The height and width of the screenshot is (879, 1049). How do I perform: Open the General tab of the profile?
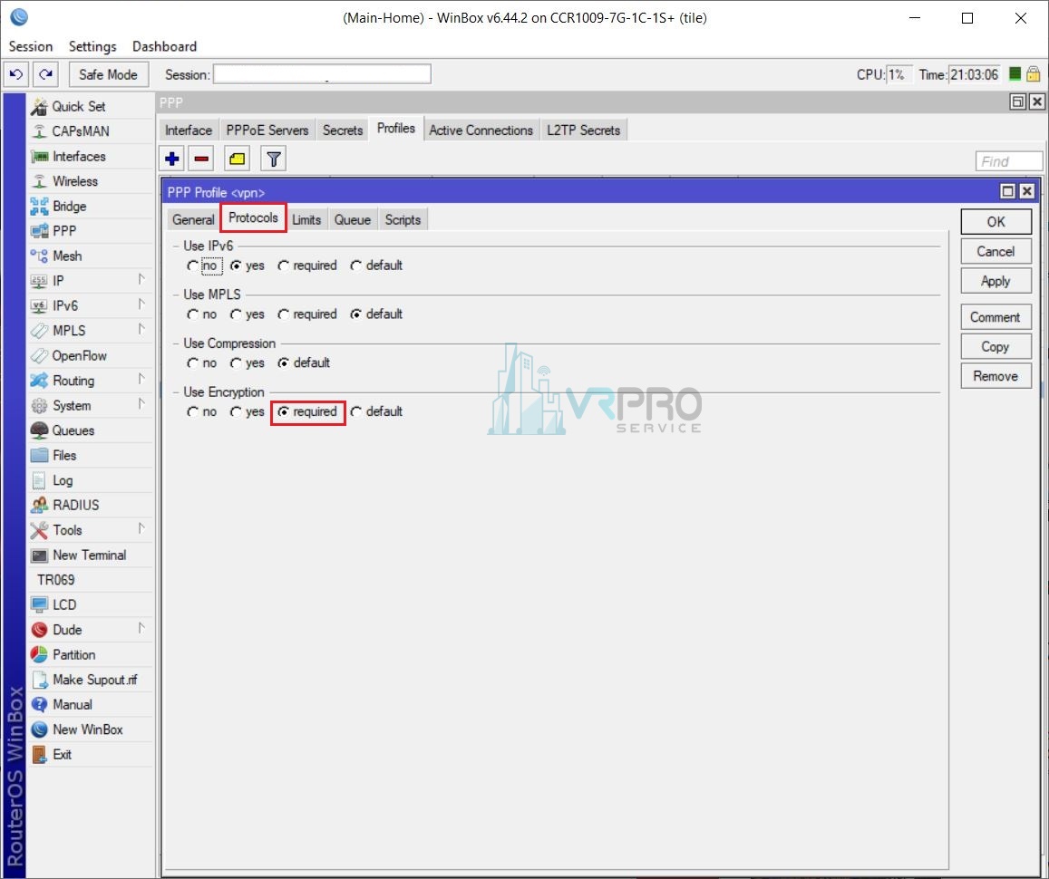[193, 220]
